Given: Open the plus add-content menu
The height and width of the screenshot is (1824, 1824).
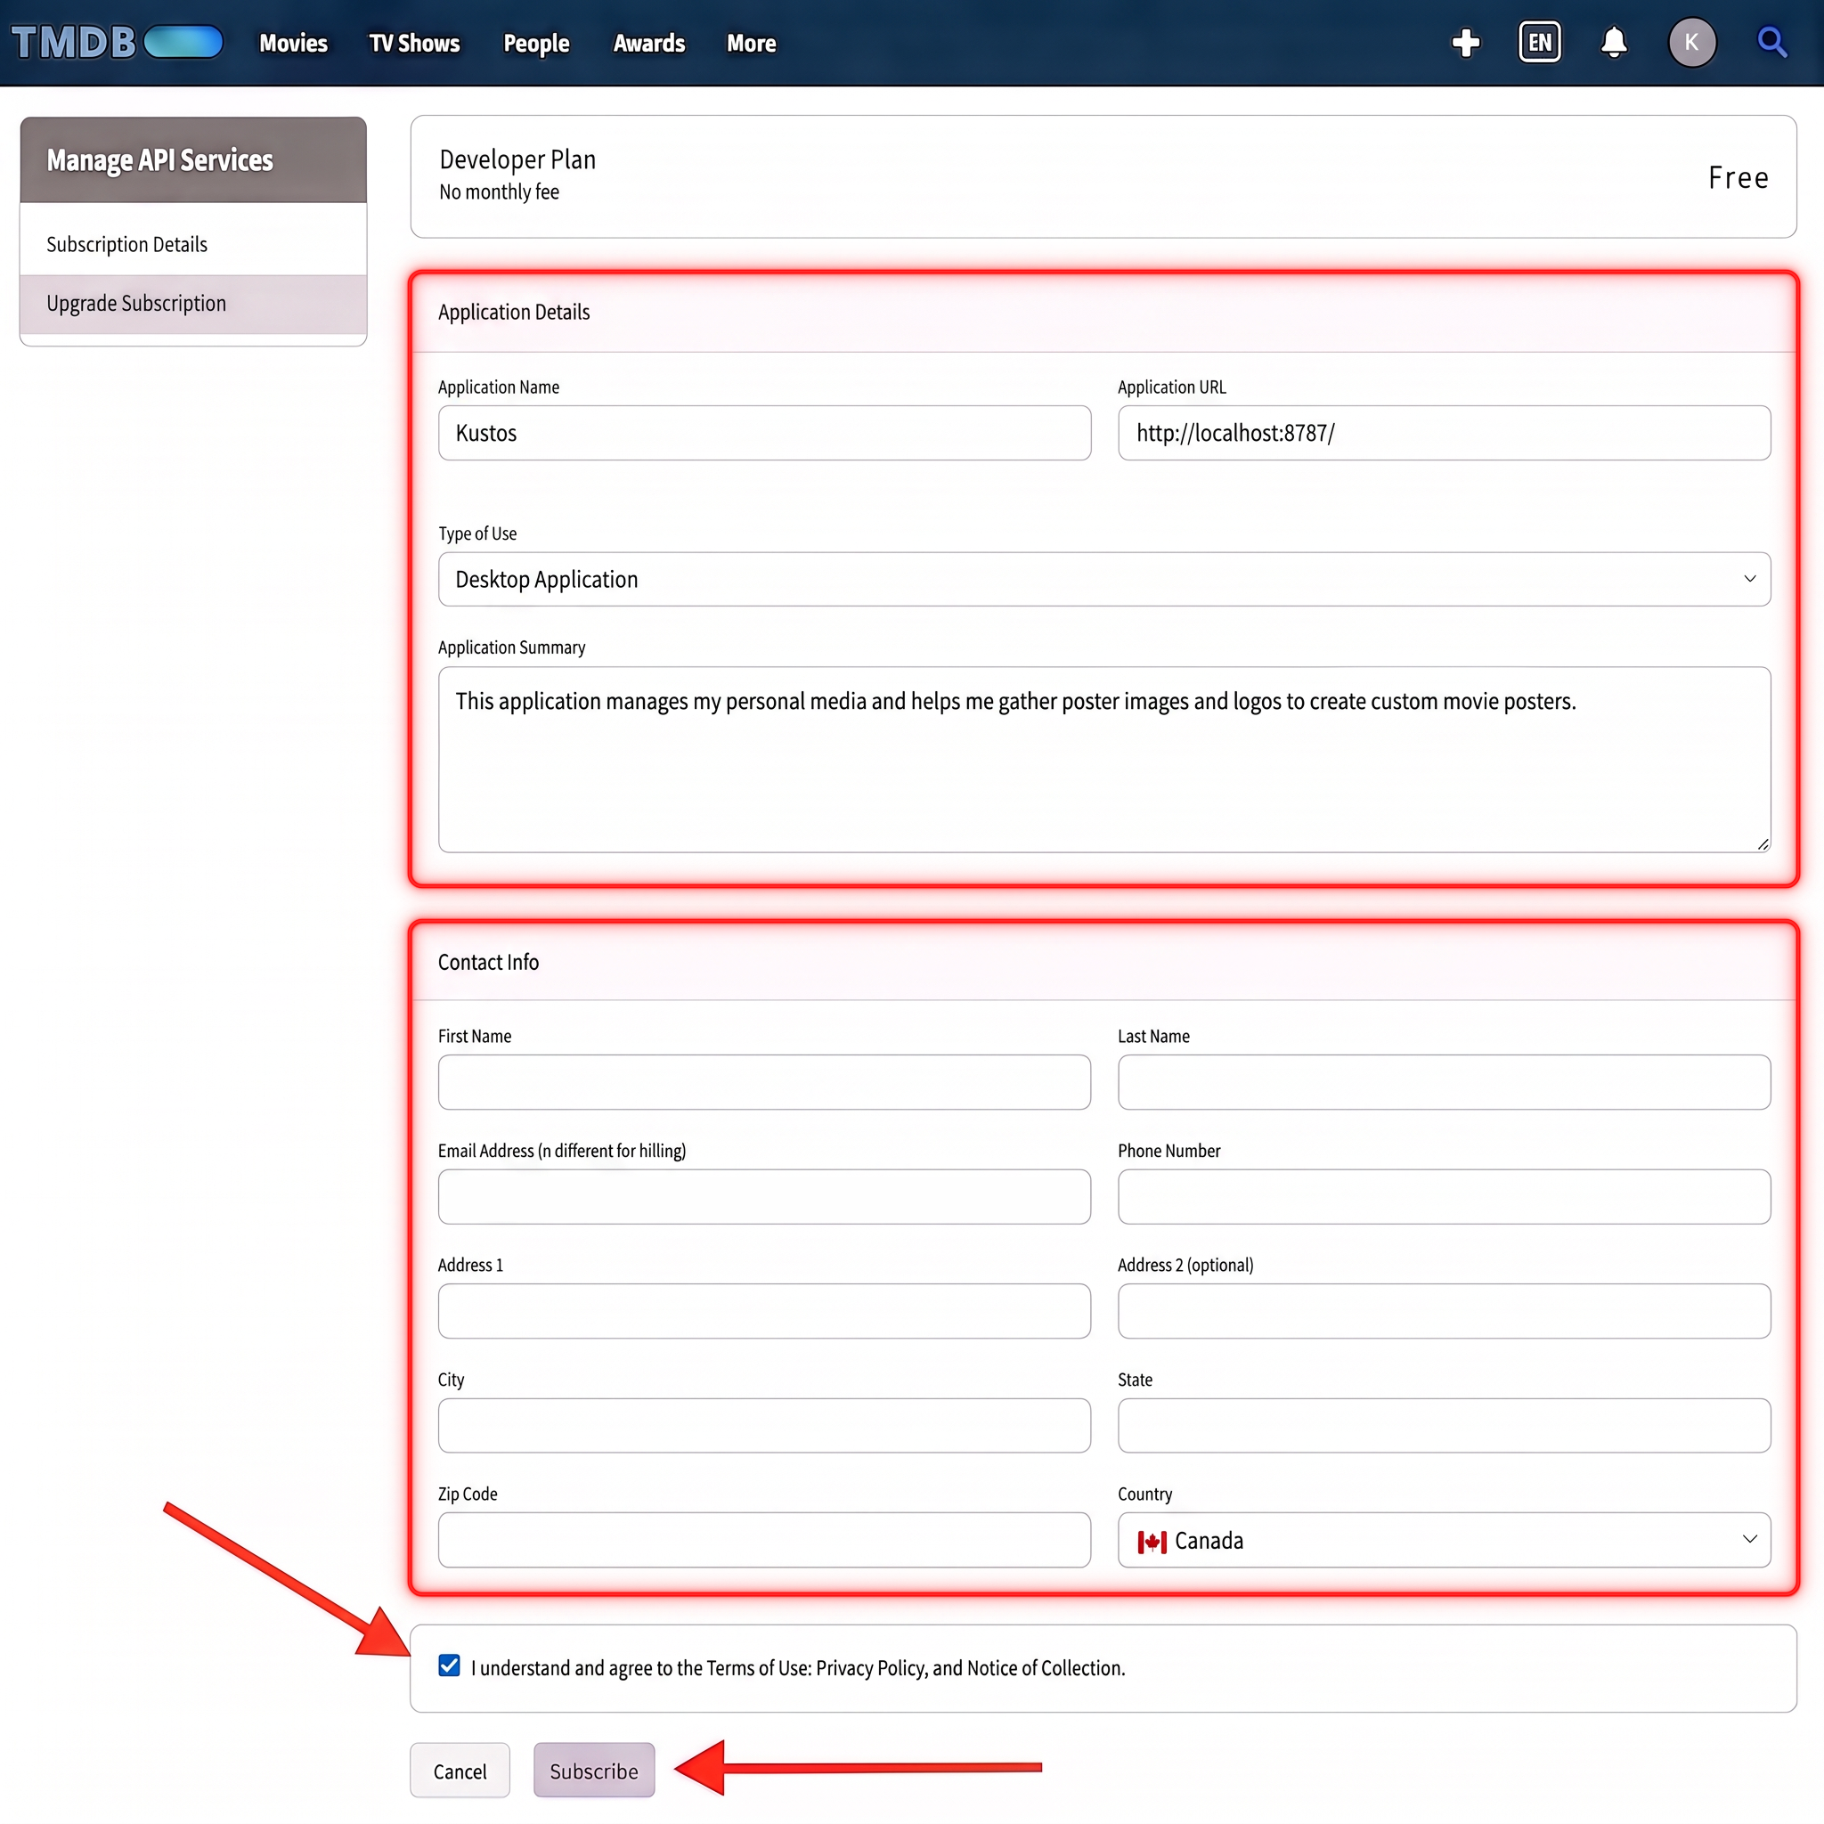Looking at the screenshot, I should 1465,43.
